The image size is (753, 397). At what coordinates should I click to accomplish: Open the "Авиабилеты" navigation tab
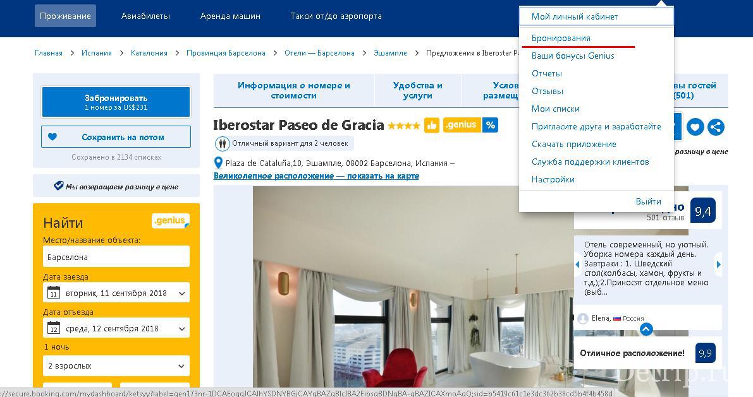pyautogui.click(x=145, y=16)
